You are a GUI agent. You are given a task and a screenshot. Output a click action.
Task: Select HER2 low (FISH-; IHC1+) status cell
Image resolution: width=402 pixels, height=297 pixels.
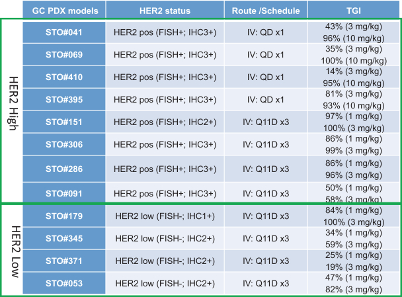click(165, 215)
